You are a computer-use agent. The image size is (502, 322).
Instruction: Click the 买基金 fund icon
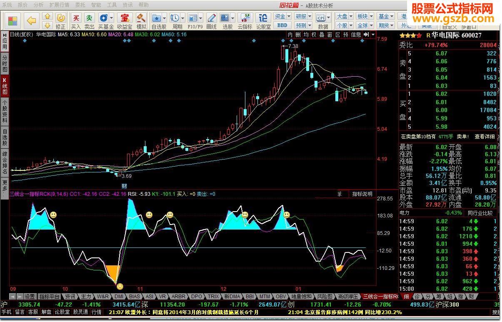[x=106, y=21]
